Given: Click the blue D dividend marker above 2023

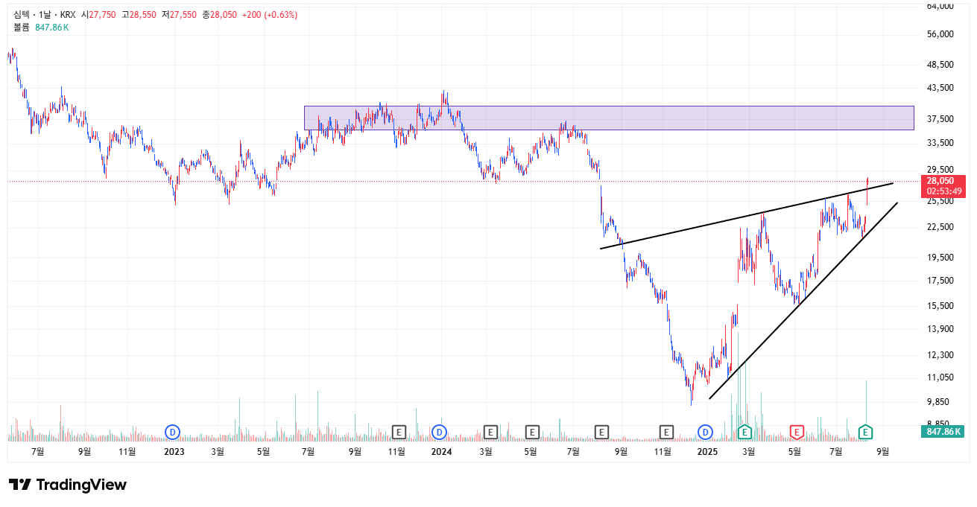Looking at the screenshot, I should tap(173, 431).
